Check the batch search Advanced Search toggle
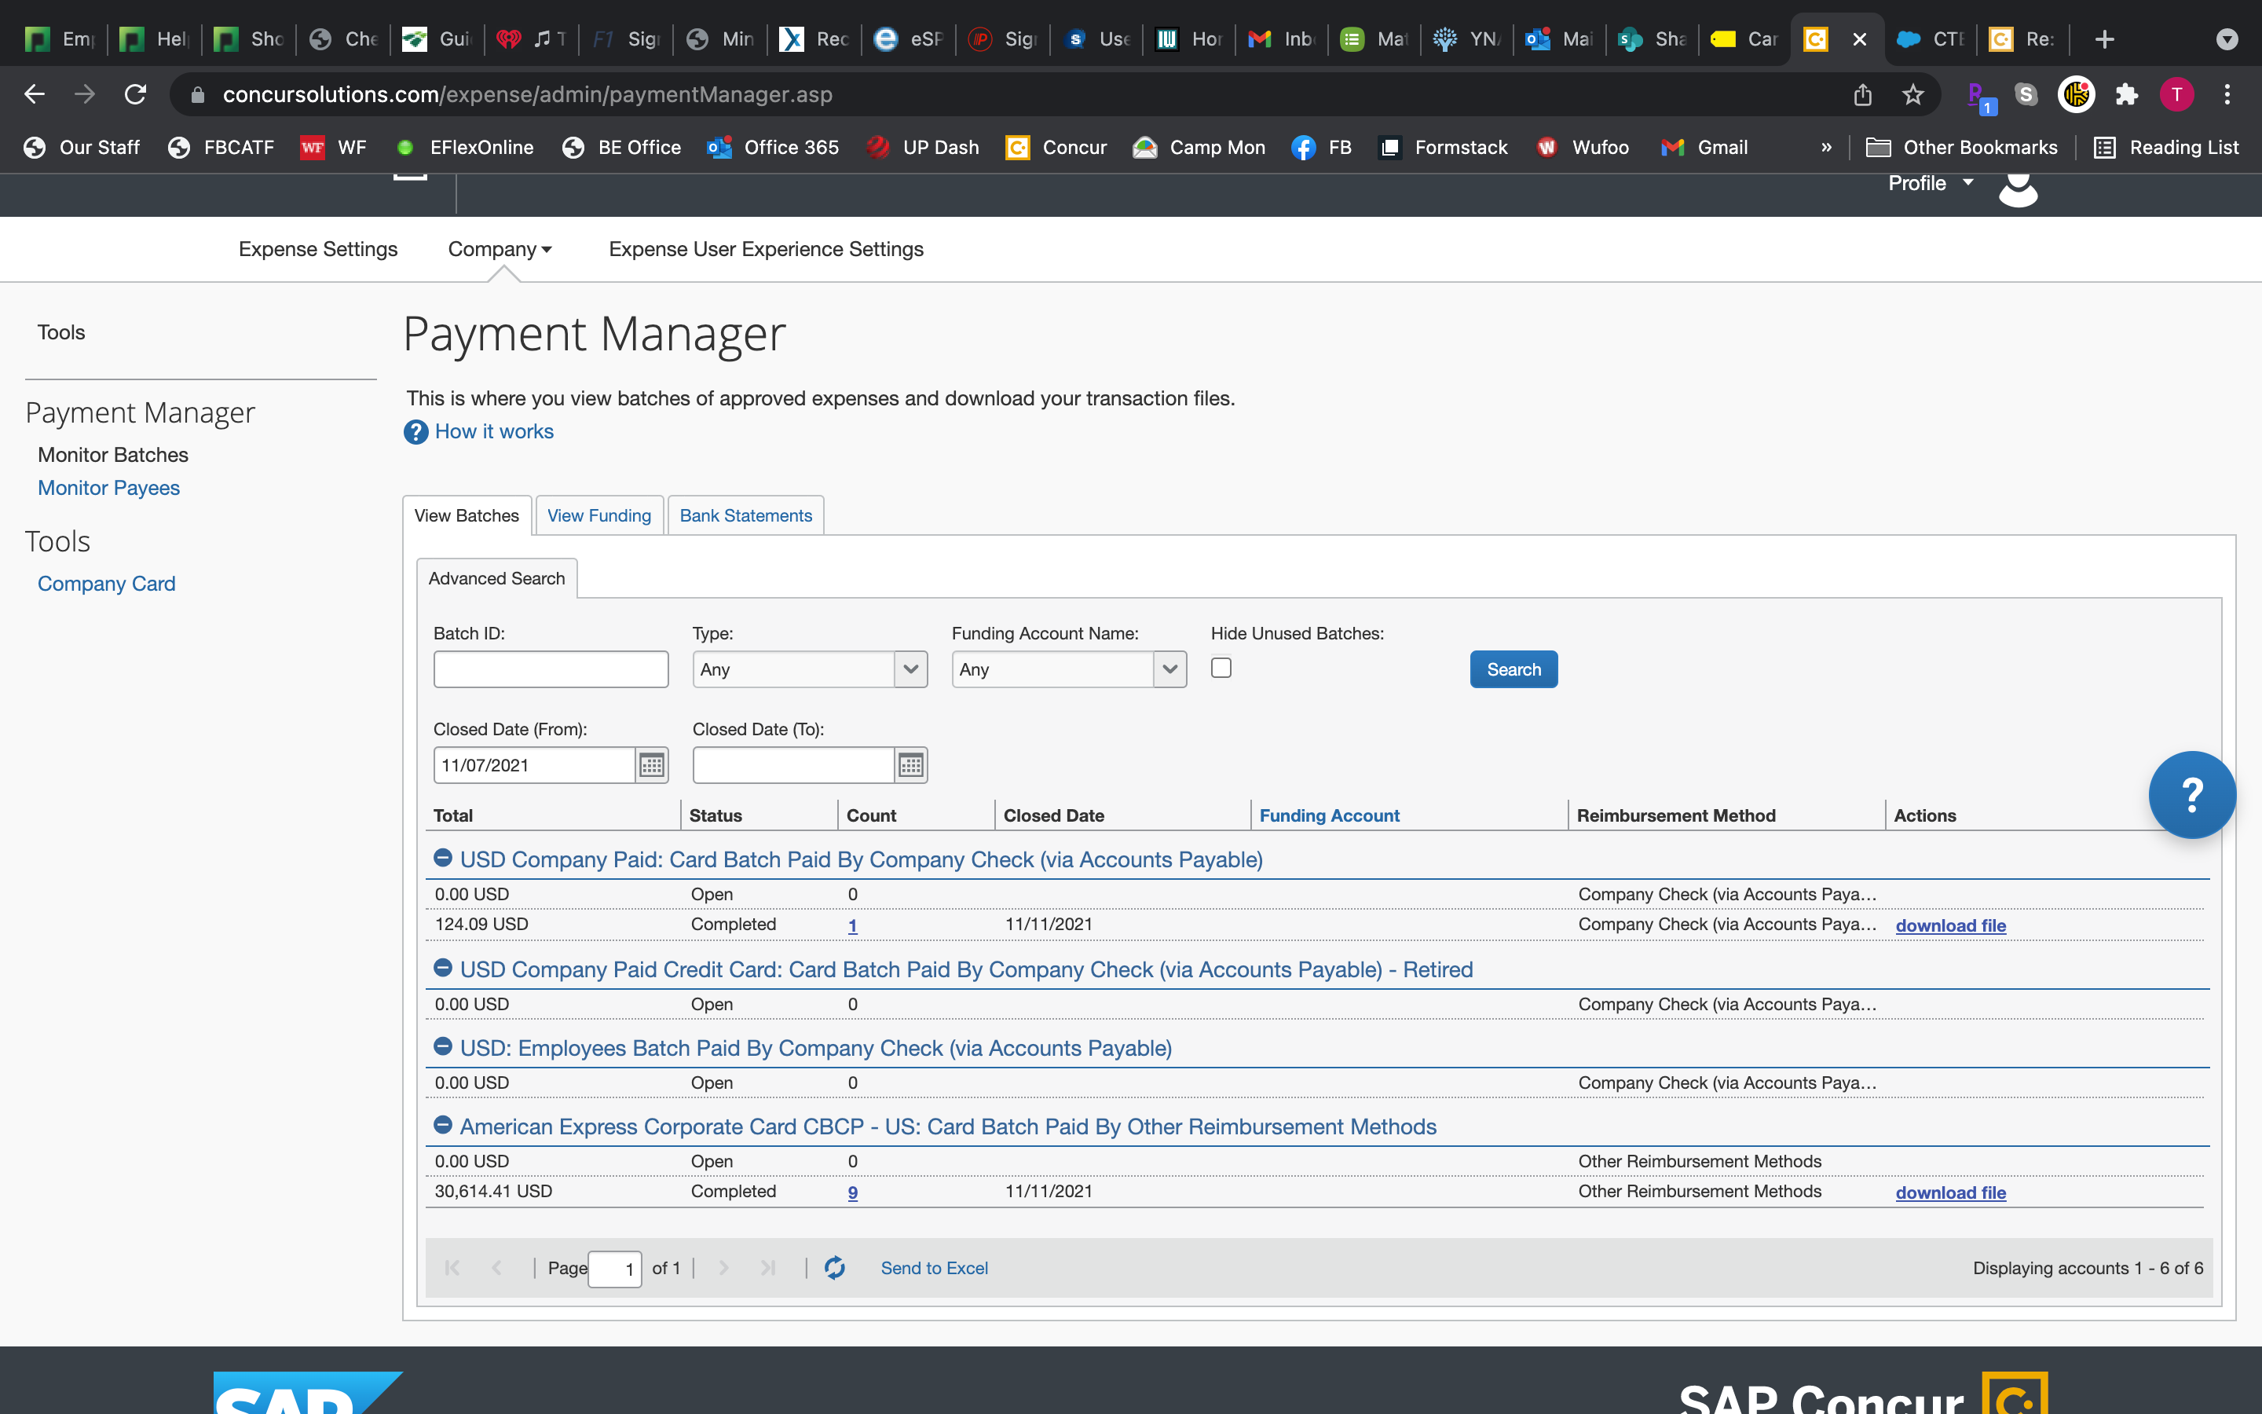This screenshot has width=2262, height=1414. click(495, 577)
